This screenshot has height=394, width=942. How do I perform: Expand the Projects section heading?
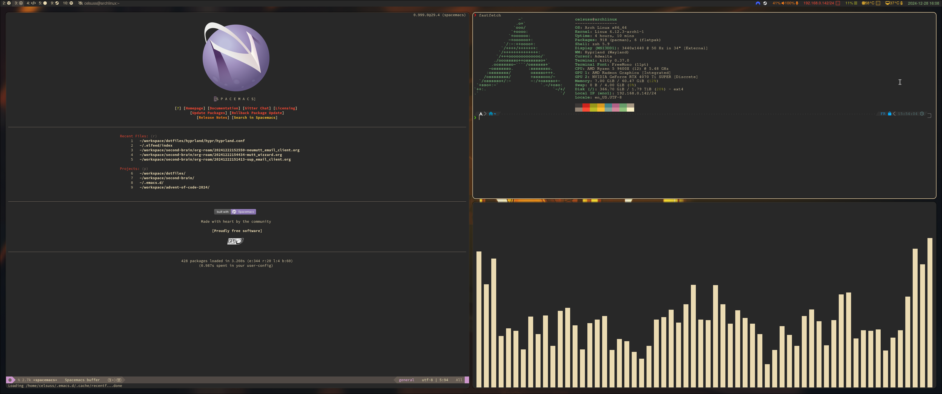(x=129, y=169)
